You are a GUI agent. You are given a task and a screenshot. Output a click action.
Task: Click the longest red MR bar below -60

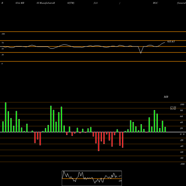click(x=99, y=141)
